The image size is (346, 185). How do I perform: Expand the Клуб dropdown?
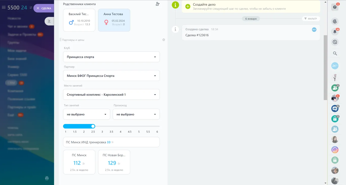click(x=111, y=57)
